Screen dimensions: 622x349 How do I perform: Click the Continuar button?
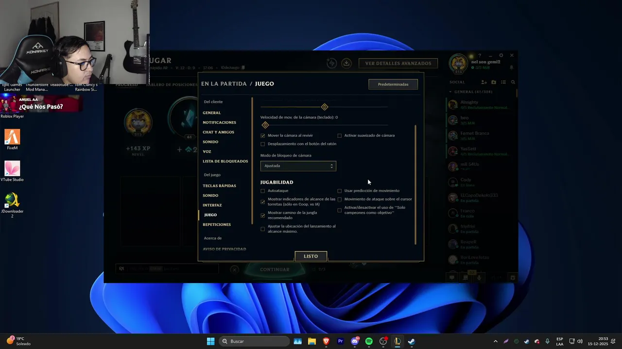[x=275, y=270]
